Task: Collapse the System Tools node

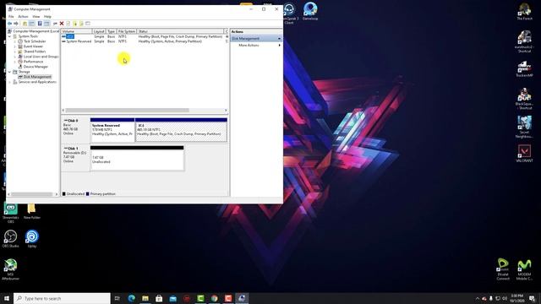Action: coord(9,36)
